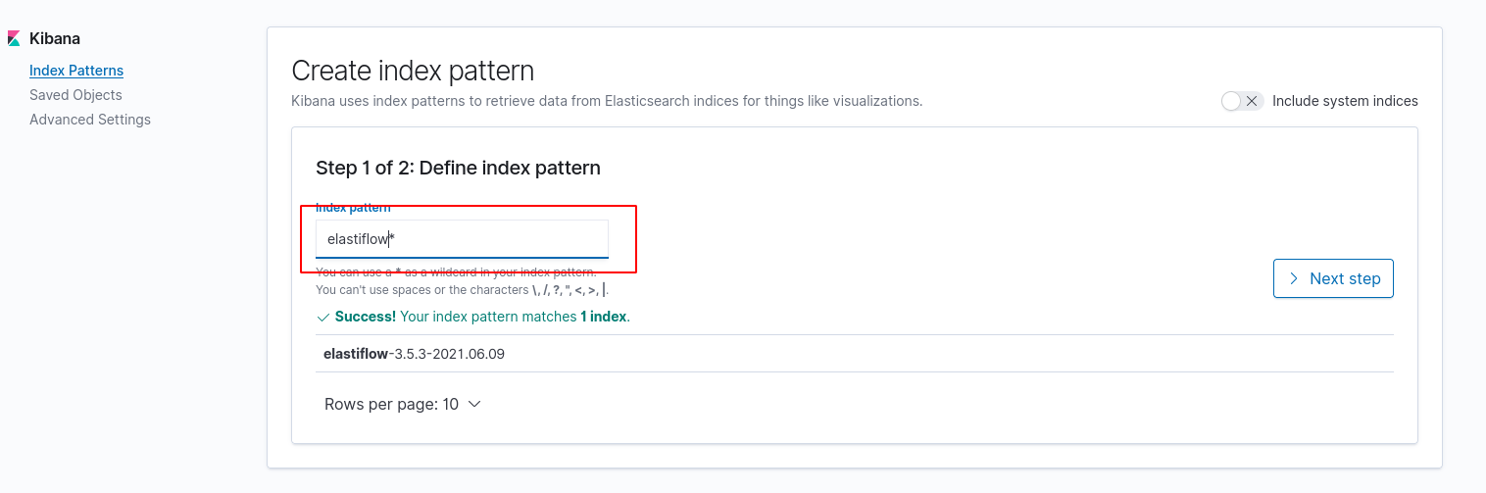
Task: Click the "Step 1 of 2: Define index pattern" title
Action: tap(458, 168)
